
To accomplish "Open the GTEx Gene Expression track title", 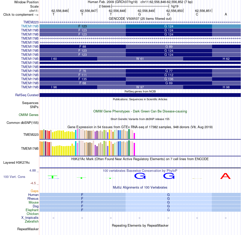I will [140, 127].
